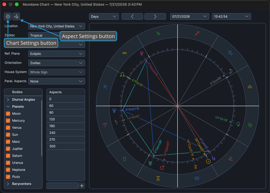Viewport: 270px width, 193px height.
Task: Select the 240 aspect row
Action: [66, 133]
